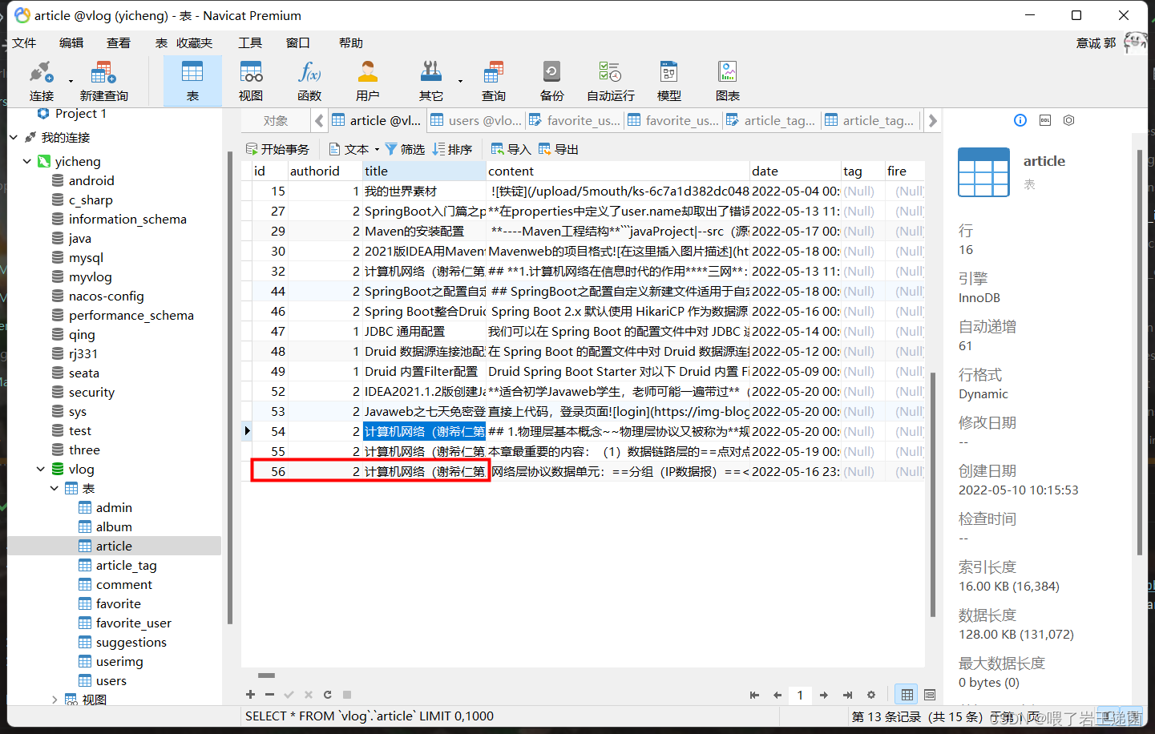The height and width of the screenshot is (734, 1155).
Task: Go to previous page arrow
Action: [x=777, y=696]
